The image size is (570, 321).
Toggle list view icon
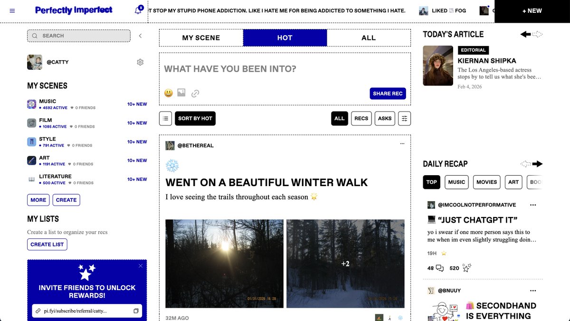165,118
